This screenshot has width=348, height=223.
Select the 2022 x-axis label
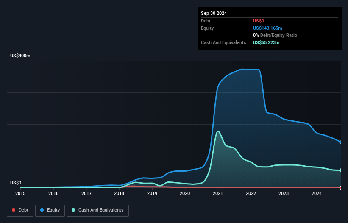(x=251, y=193)
